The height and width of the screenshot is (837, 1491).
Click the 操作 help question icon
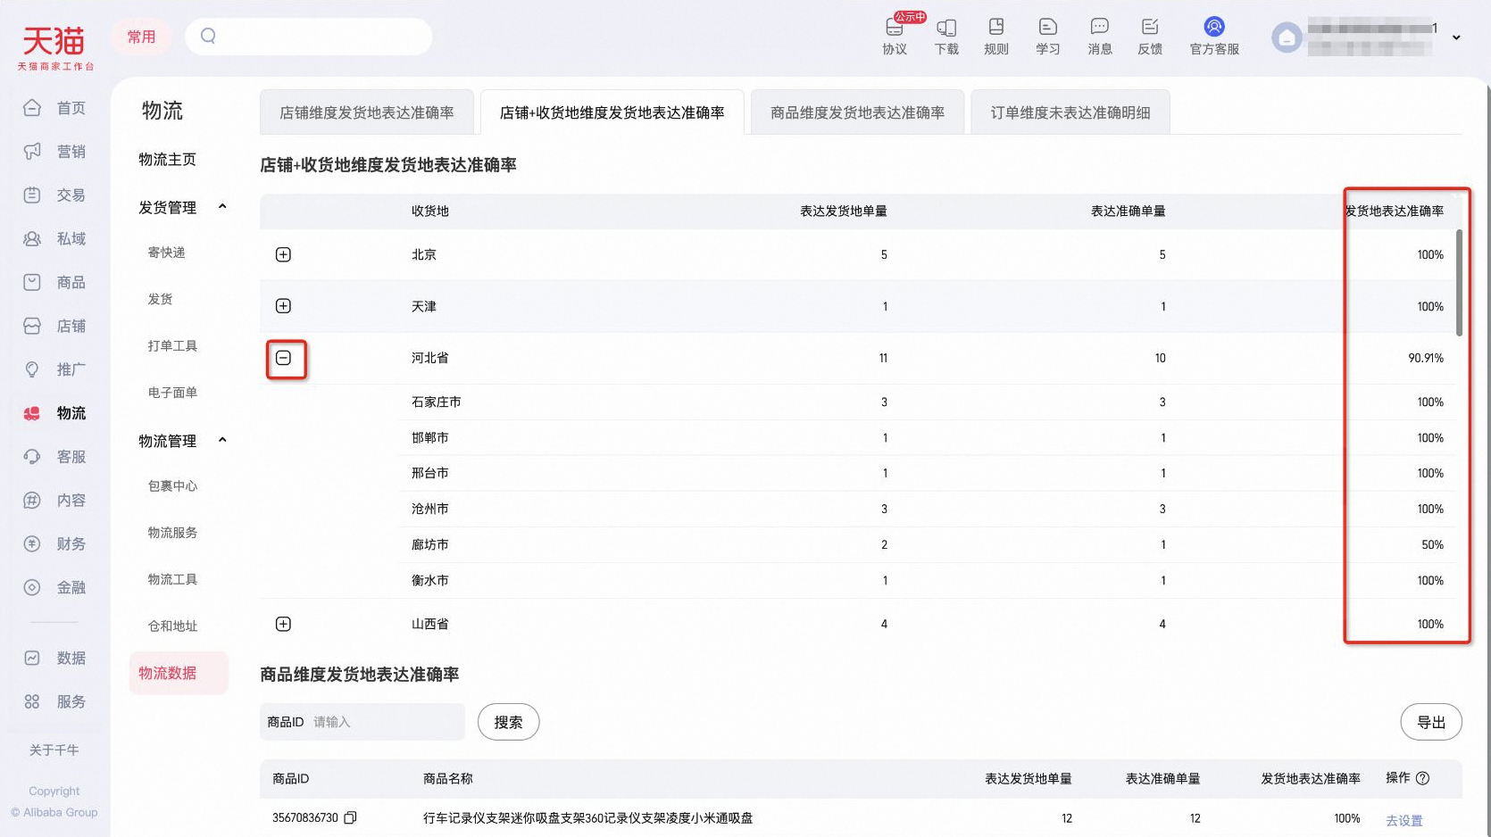[1423, 778]
